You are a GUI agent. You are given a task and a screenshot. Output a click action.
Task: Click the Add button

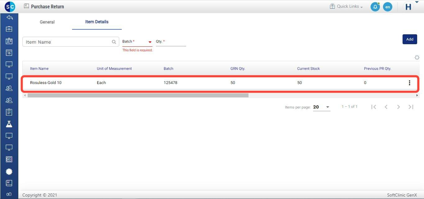[x=410, y=39]
